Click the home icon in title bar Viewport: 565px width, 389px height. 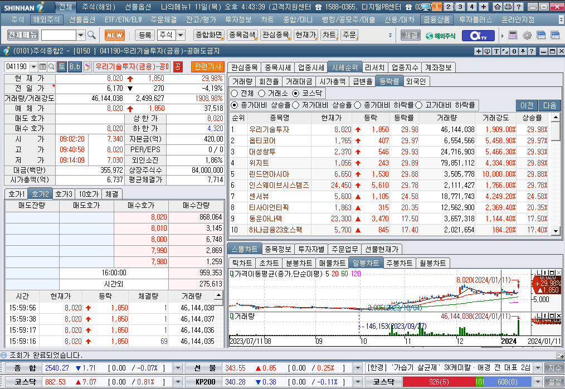pyautogui.click(x=497, y=7)
